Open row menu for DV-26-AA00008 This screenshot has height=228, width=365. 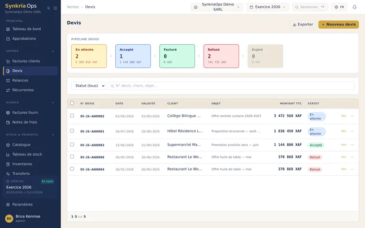click(352, 157)
